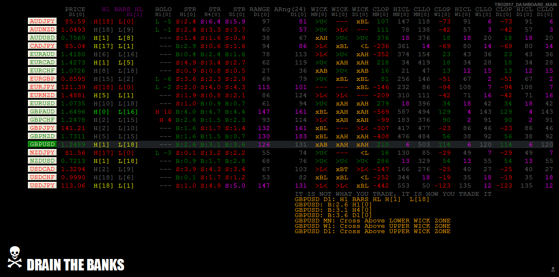The image size is (559, 277).
Task: Click the TRO2017_DASHBOARD_MAIN indicator label
Action: (525, 4)
